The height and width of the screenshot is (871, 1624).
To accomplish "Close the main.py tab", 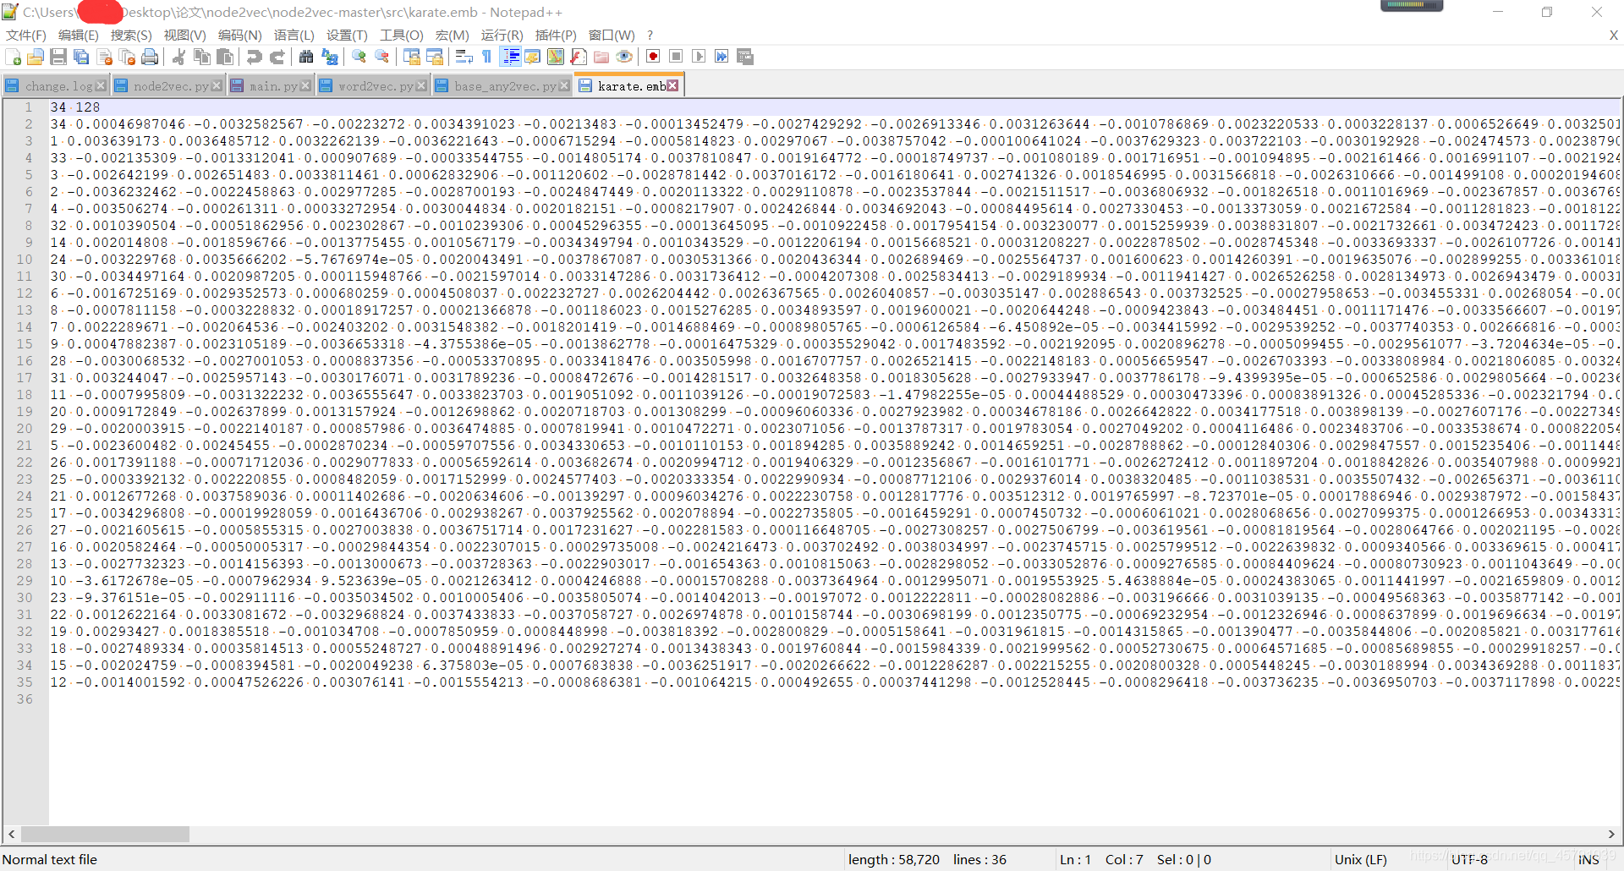I will (x=304, y=85).
